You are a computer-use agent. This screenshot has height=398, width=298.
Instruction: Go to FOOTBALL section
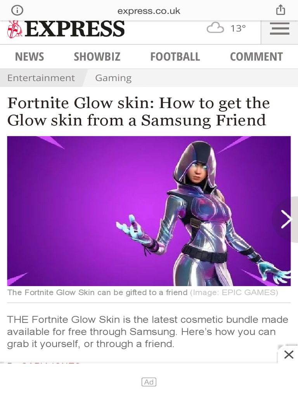pyautogui.click(x=175, y=57)
